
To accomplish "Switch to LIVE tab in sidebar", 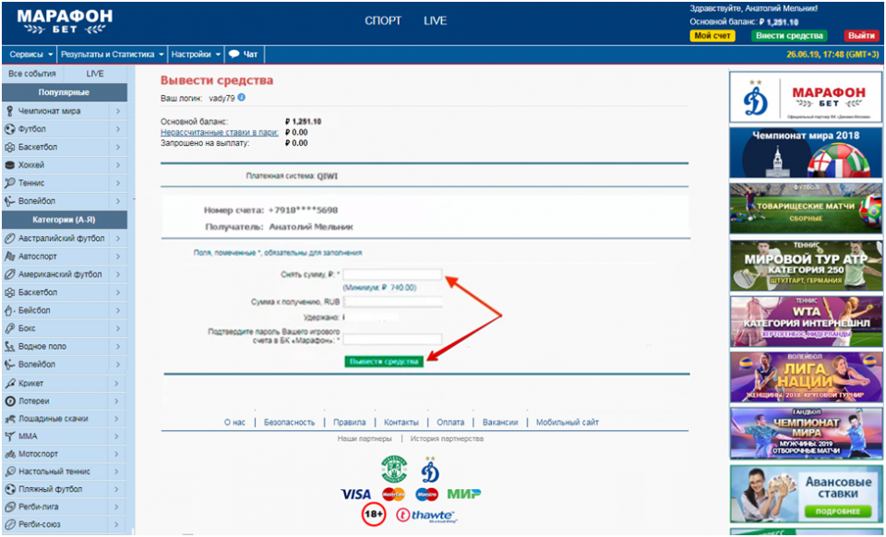I will [x=95, y=74].
